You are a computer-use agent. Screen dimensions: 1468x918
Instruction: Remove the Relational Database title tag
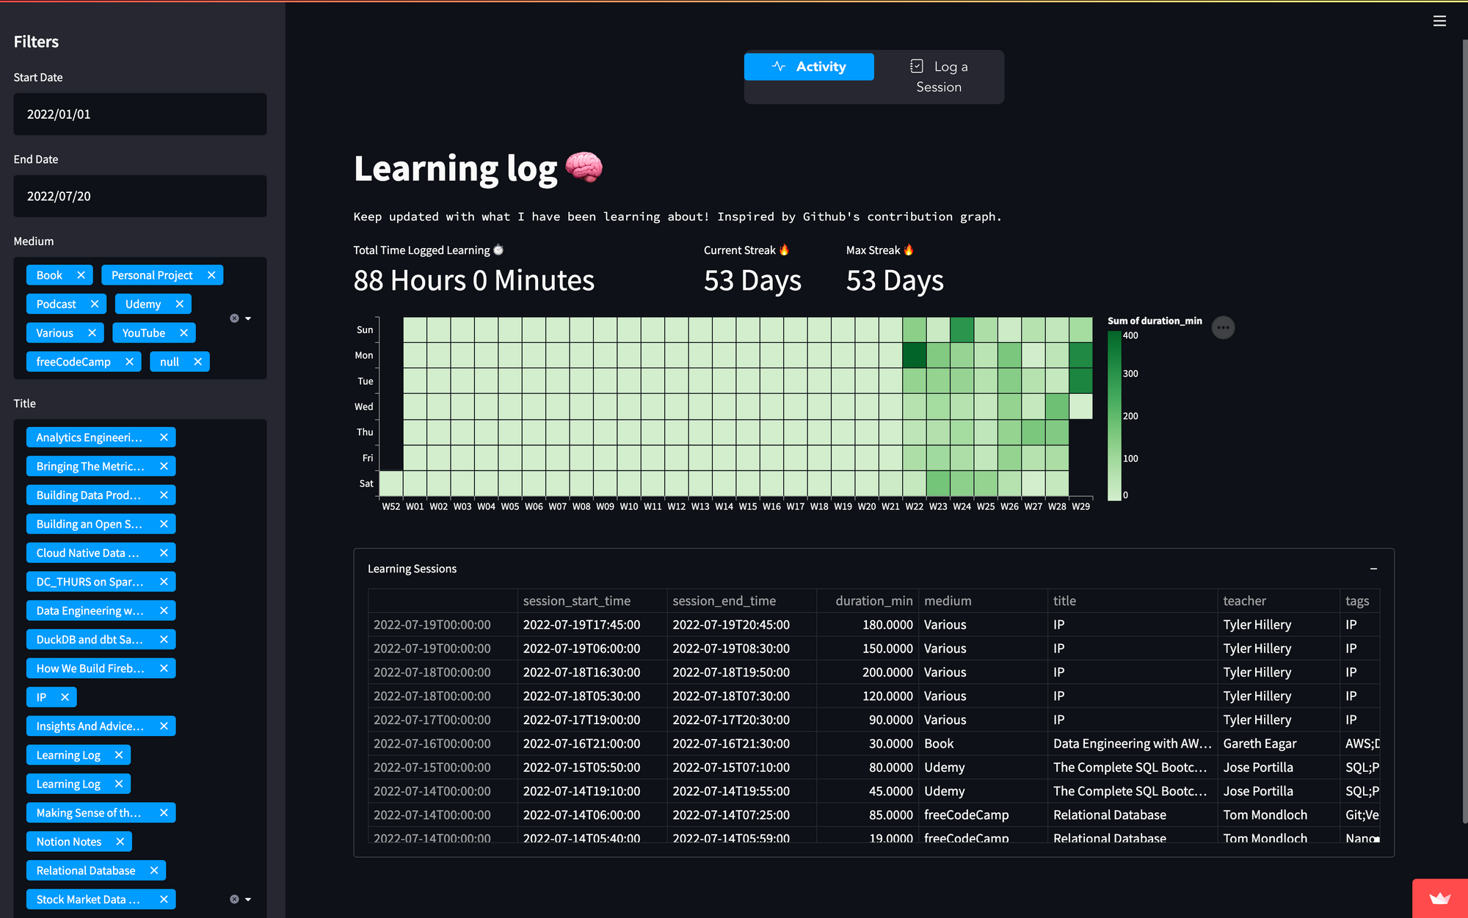(x=154, y=870)
